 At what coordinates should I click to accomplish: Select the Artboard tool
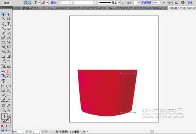(3, 105)
